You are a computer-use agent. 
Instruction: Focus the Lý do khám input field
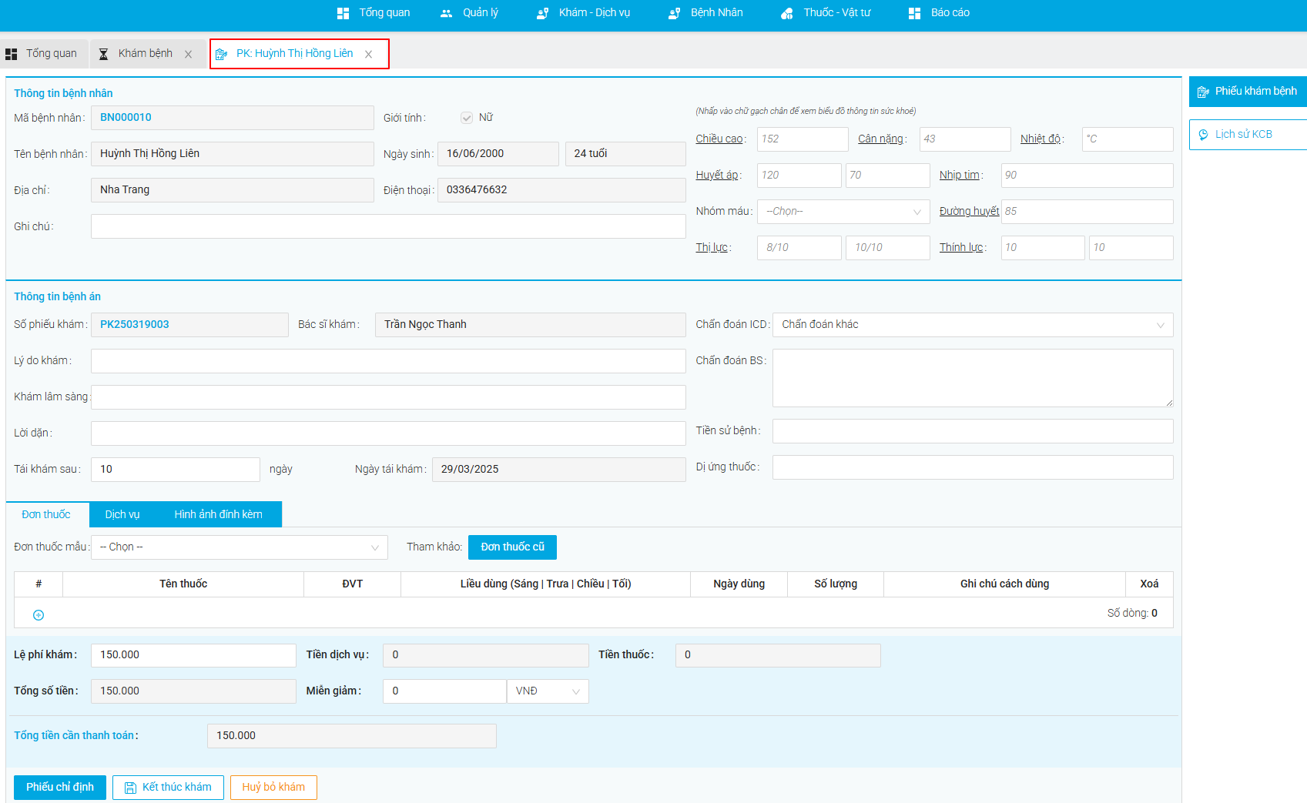point(388,361)
